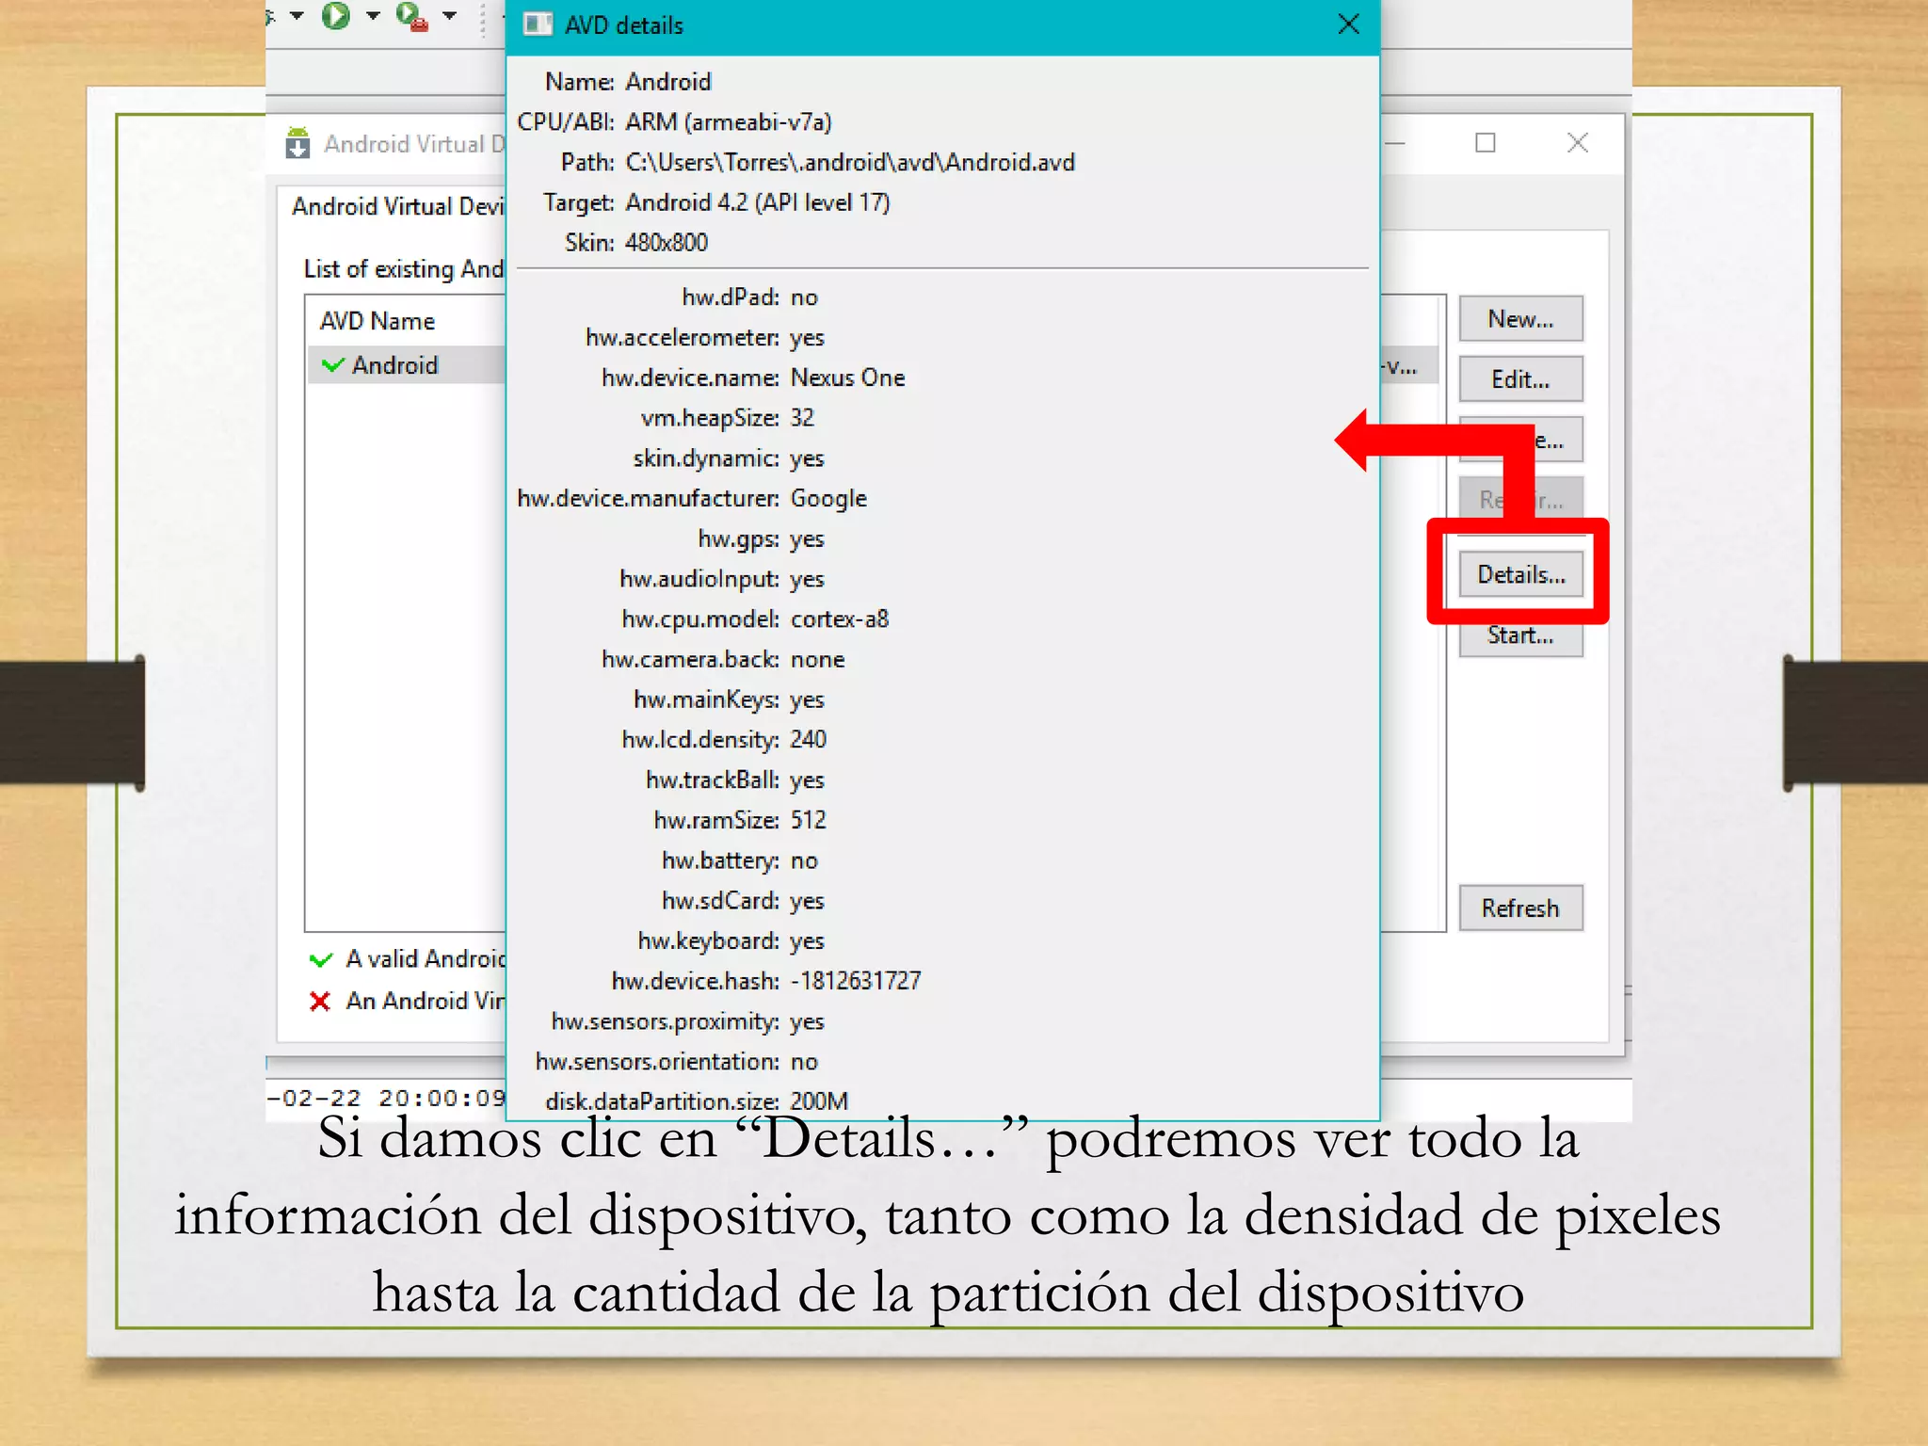Click the AVD details title bar icon
Screen dimensions: 1928x1446
(537, 24)
